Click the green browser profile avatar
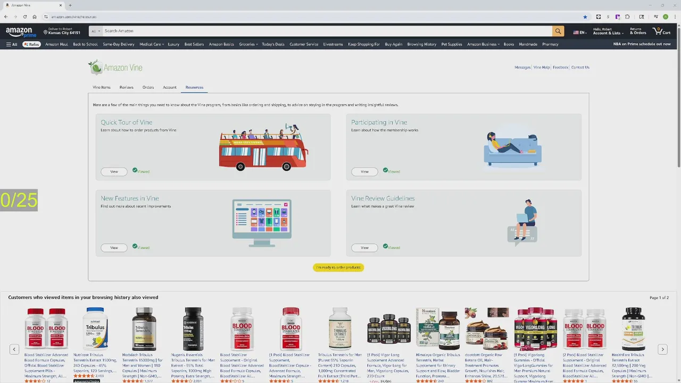The width and height of the screenshot is (681, 383). pyautogui.click(x=665, y=17)
